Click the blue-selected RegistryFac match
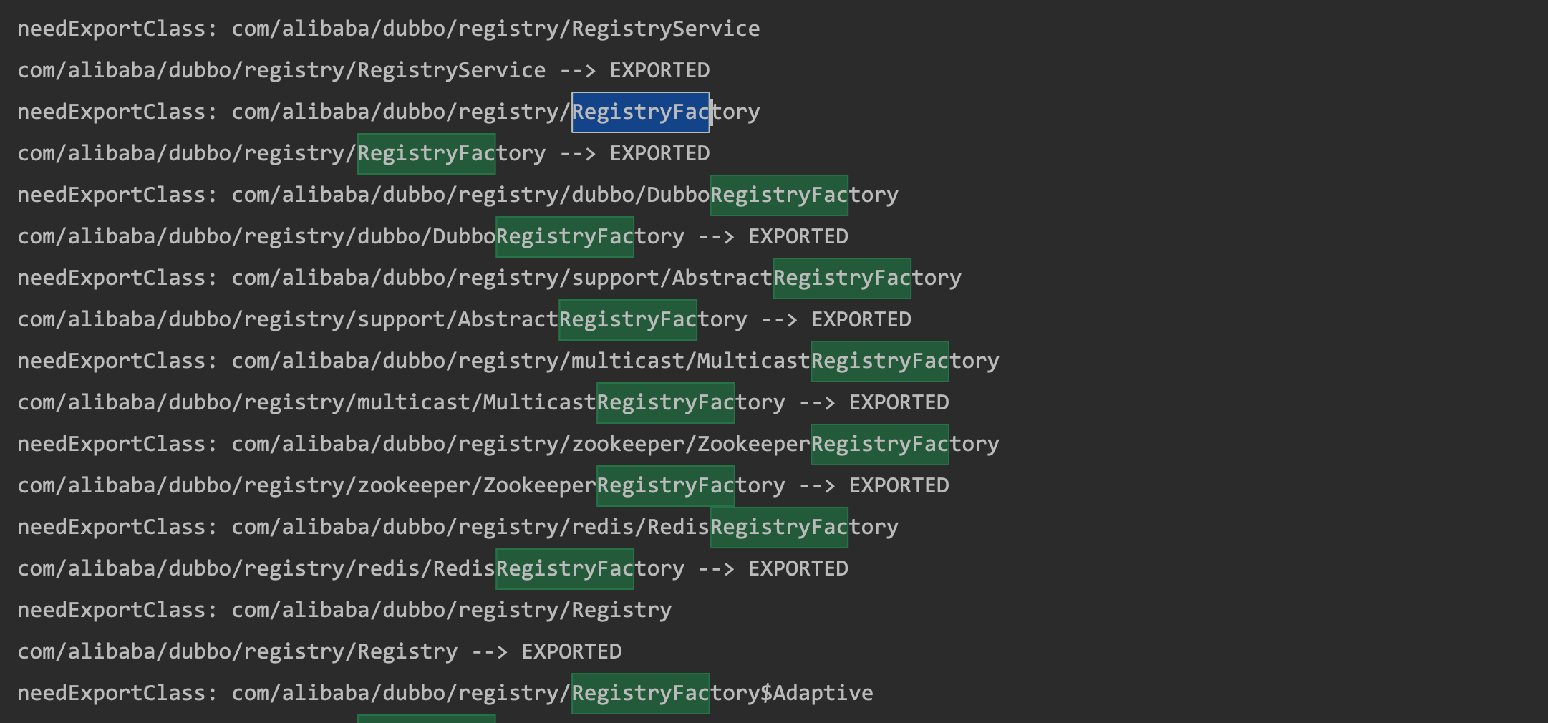Image resolution: width=1548 pixels, height=723 pixels. click(x=641, y=112)
